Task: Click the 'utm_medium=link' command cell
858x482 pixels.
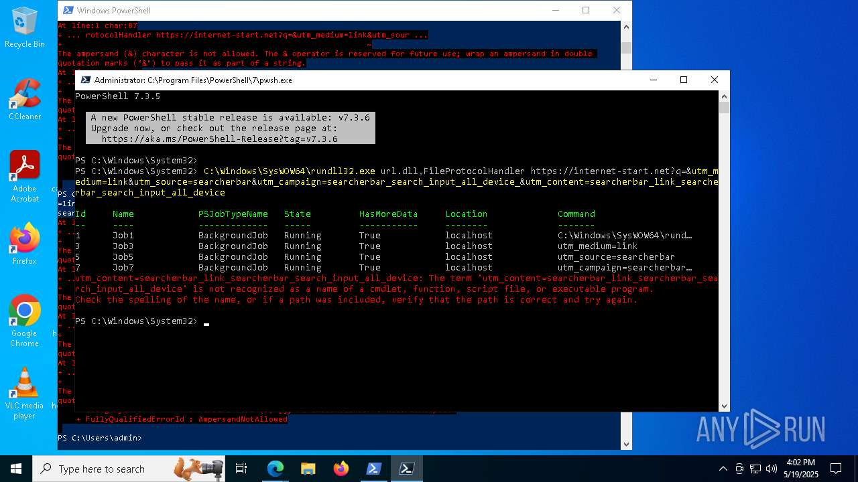Action: 598,246
